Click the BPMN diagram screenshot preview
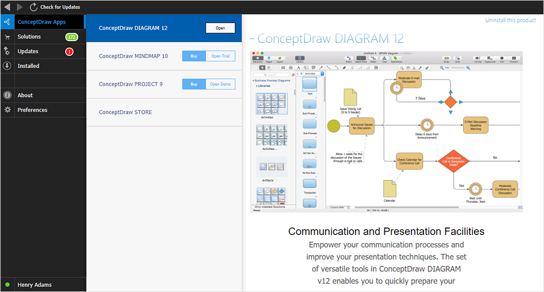The image size is (544, 292). pyautogui.click(x=387, y=132)
